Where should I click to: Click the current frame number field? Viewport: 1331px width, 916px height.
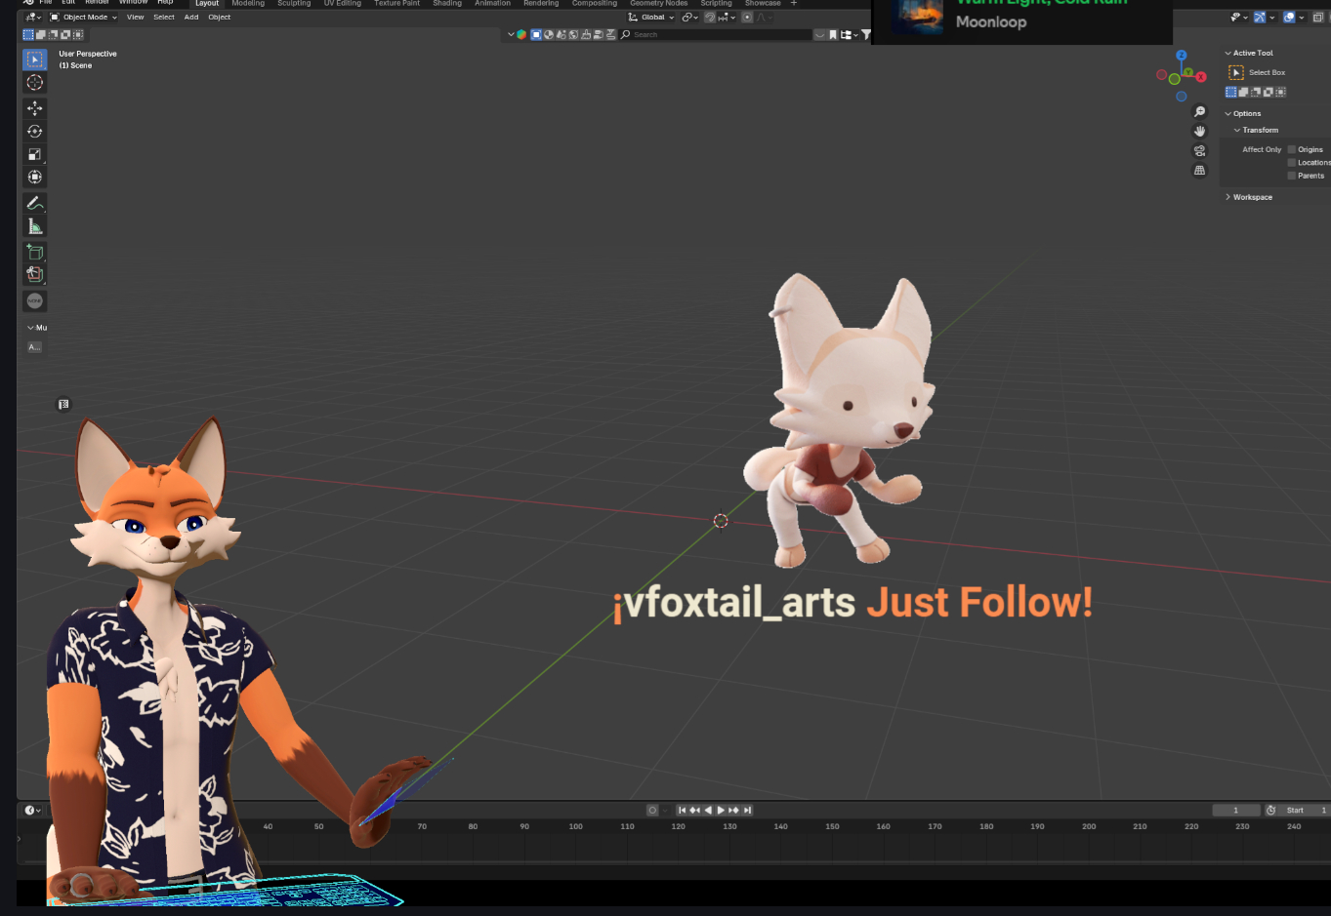(x=1235, y=811)
